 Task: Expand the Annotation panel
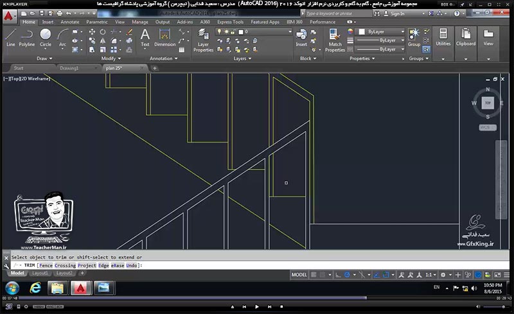(163, 58)
